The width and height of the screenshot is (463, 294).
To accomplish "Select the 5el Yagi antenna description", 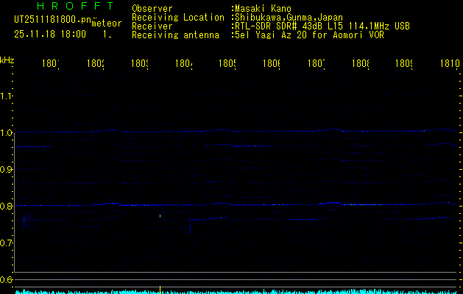I will click(x=308, y=35).
